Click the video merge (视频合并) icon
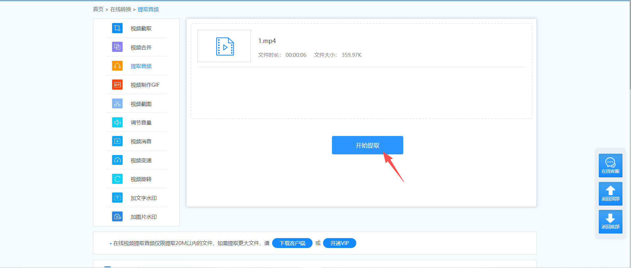631x268 pixels. 117,47
